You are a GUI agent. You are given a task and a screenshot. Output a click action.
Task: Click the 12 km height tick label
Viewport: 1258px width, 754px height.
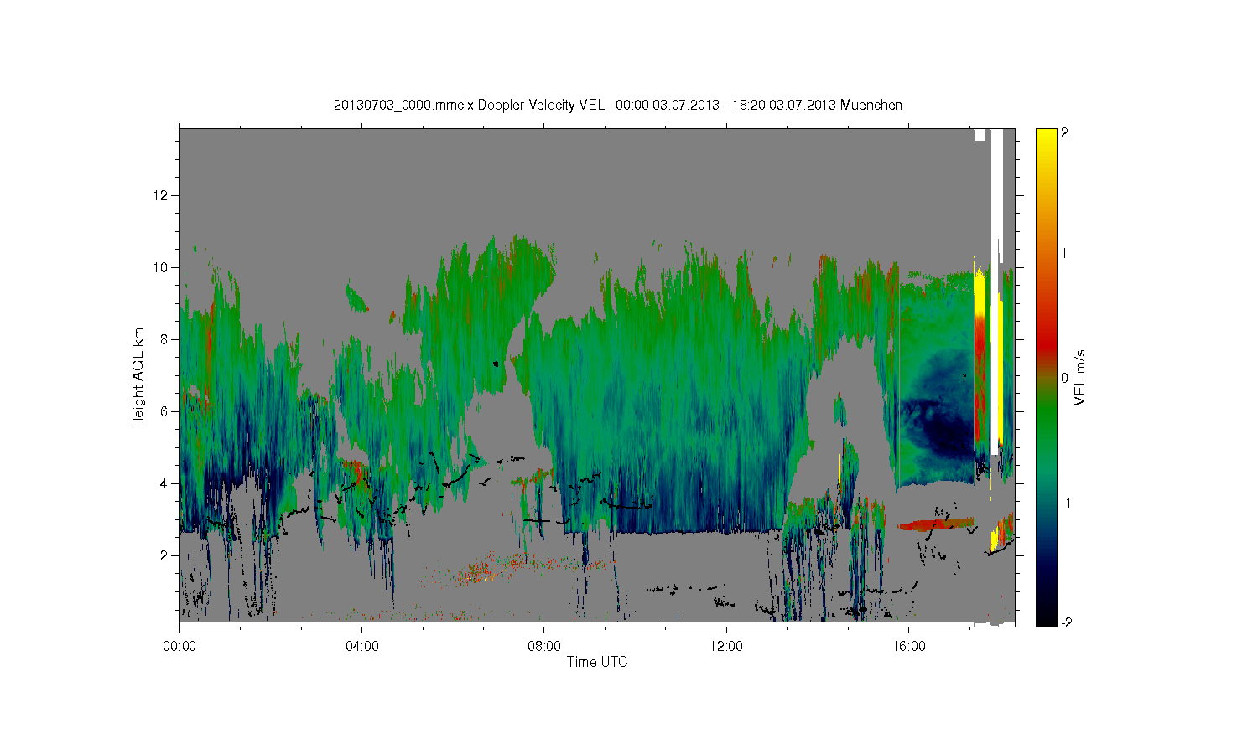(162, 195)
